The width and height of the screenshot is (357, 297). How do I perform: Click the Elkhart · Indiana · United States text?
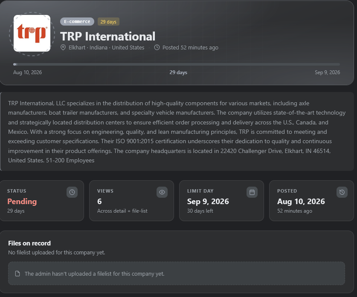106,48
